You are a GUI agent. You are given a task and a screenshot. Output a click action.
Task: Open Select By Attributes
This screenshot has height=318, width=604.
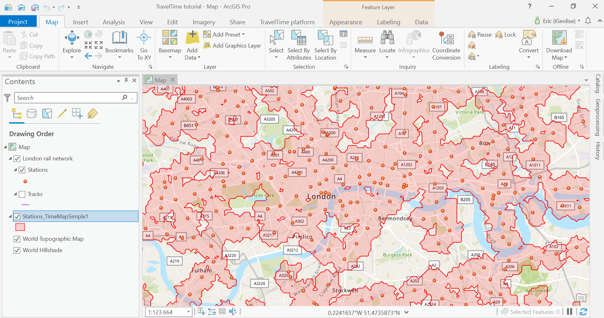299,44
